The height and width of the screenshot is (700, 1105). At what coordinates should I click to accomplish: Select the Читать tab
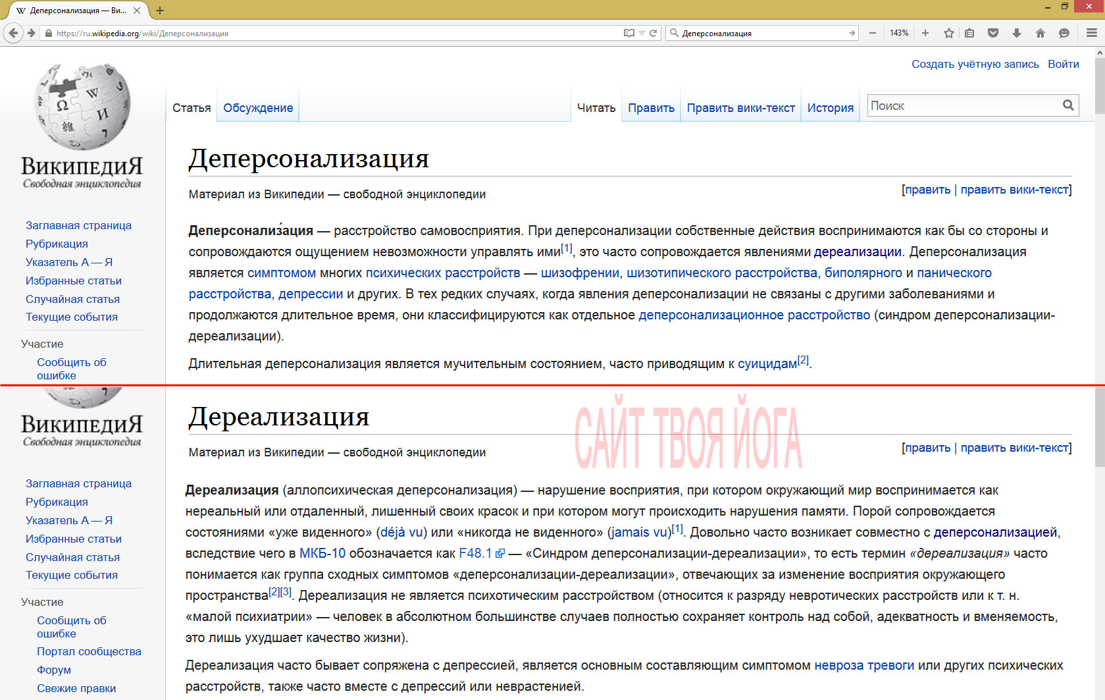coord(596,108)
